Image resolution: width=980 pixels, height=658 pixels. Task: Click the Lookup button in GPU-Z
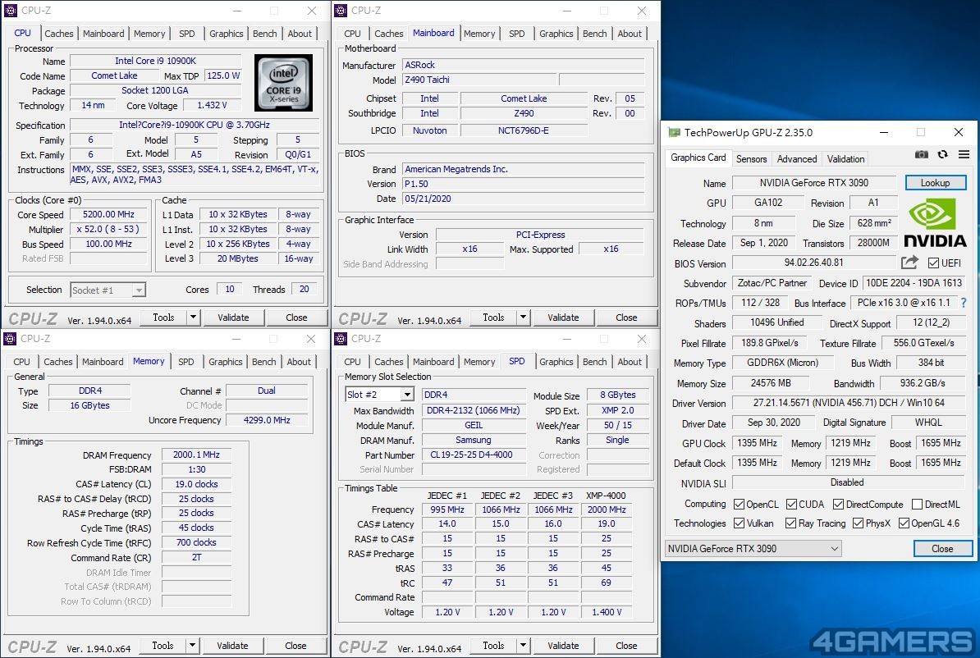(935, 182)
